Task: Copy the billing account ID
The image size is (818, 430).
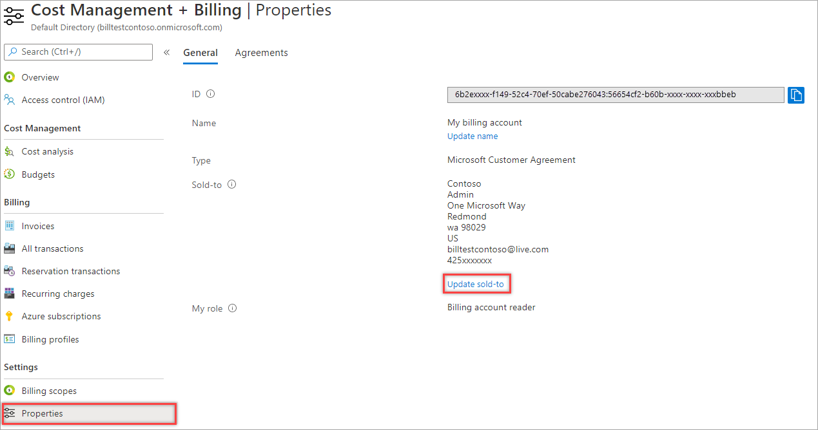Action: point(796,95)
